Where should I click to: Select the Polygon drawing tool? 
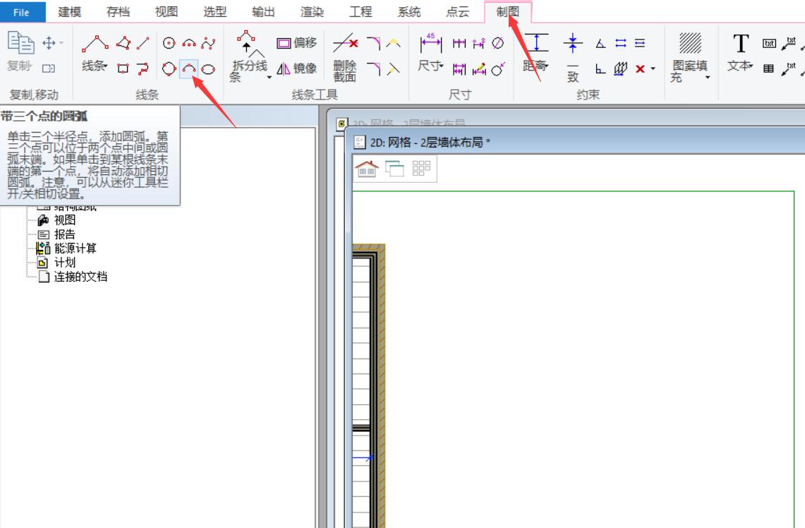123,43
